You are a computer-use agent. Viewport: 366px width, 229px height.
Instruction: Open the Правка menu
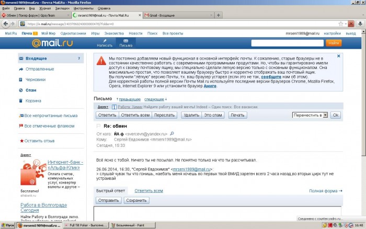(x=19, y=8)
